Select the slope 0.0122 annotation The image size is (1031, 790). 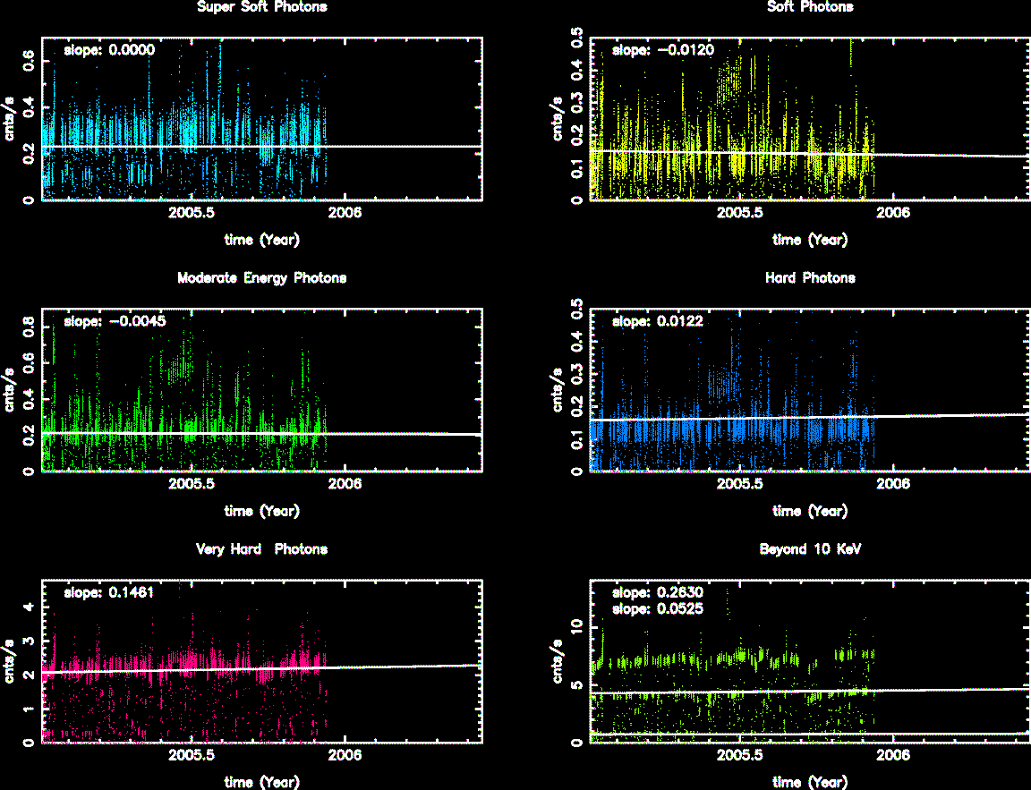658,321
